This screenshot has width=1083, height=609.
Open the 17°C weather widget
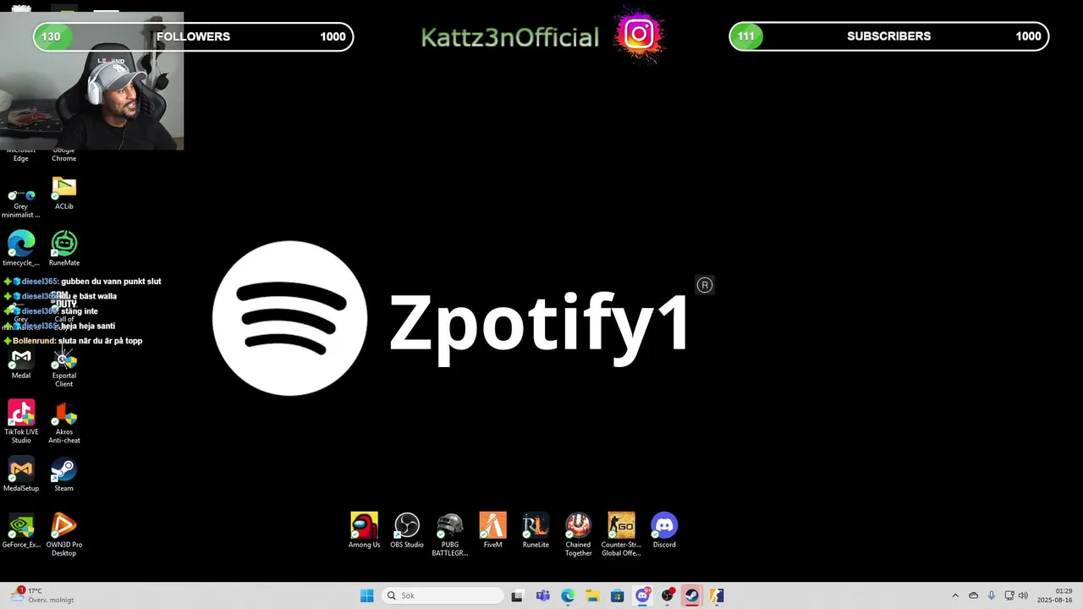coord(42,595)
